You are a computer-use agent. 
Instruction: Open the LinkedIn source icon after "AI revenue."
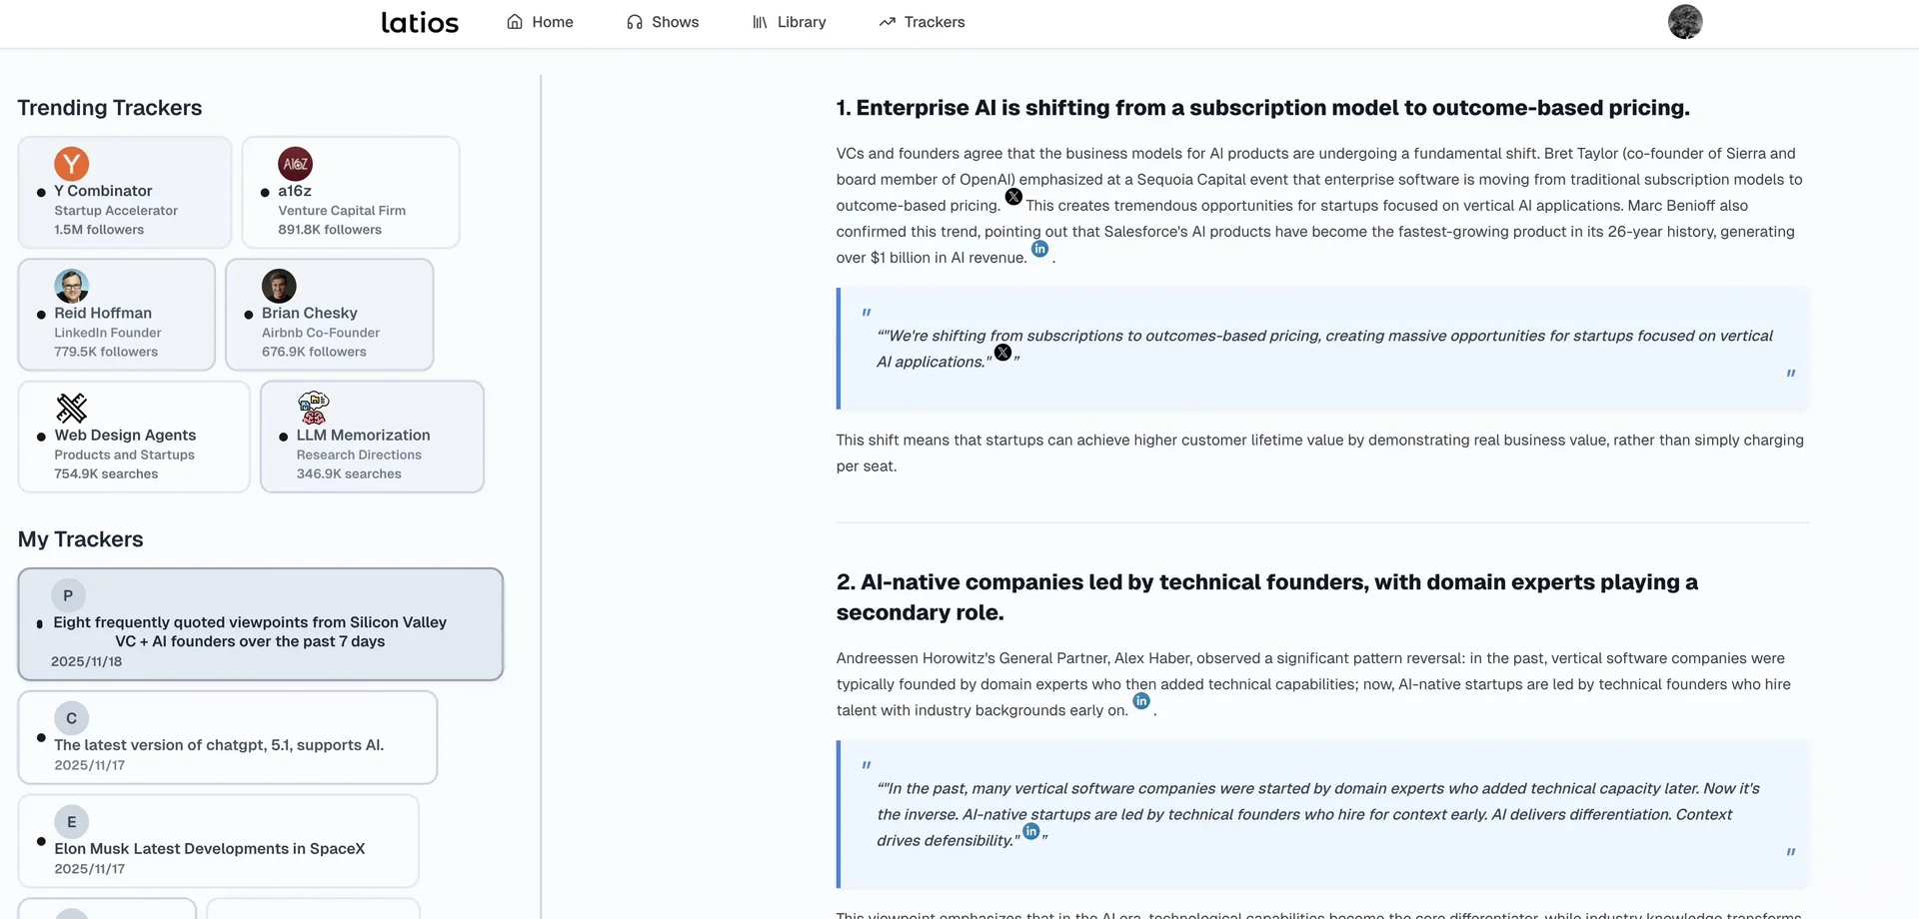[1039, 249]
